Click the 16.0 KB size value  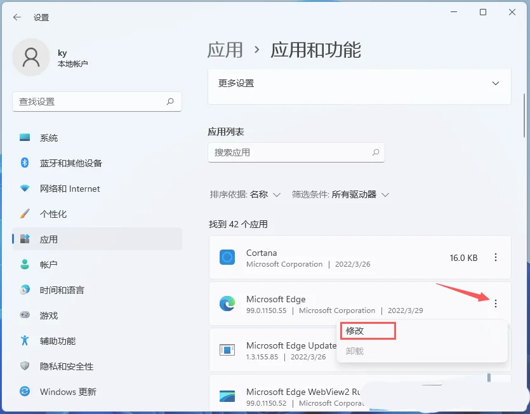coord(463,258)
